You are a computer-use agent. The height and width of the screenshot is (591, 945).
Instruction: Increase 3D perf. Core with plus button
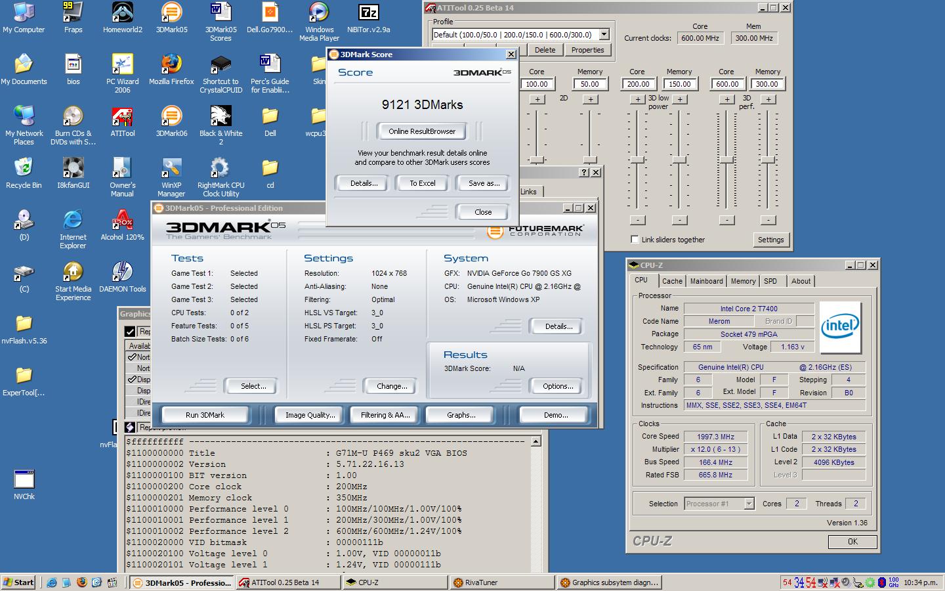pyautogui.click(x=726, y=99)
